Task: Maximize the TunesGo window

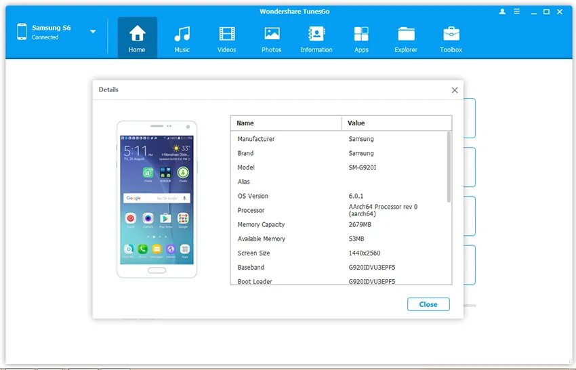Action: coord(546,12)
